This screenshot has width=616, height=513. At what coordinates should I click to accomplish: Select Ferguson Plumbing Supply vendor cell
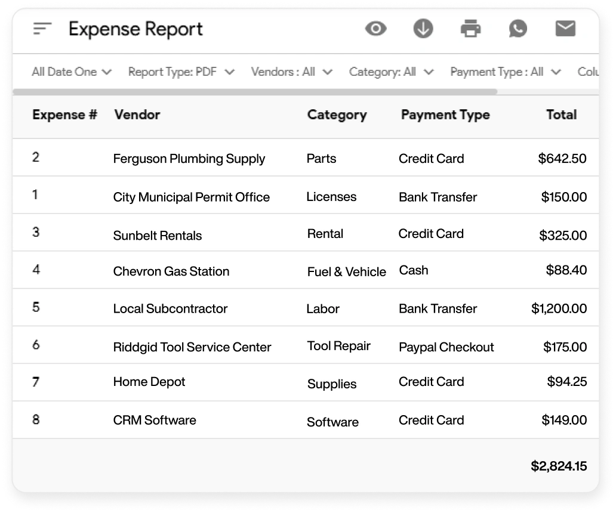(x=189, y=159)
